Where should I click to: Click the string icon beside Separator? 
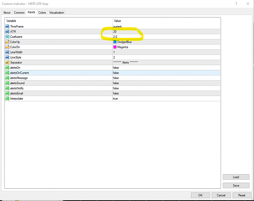click(x=7, y=63)
